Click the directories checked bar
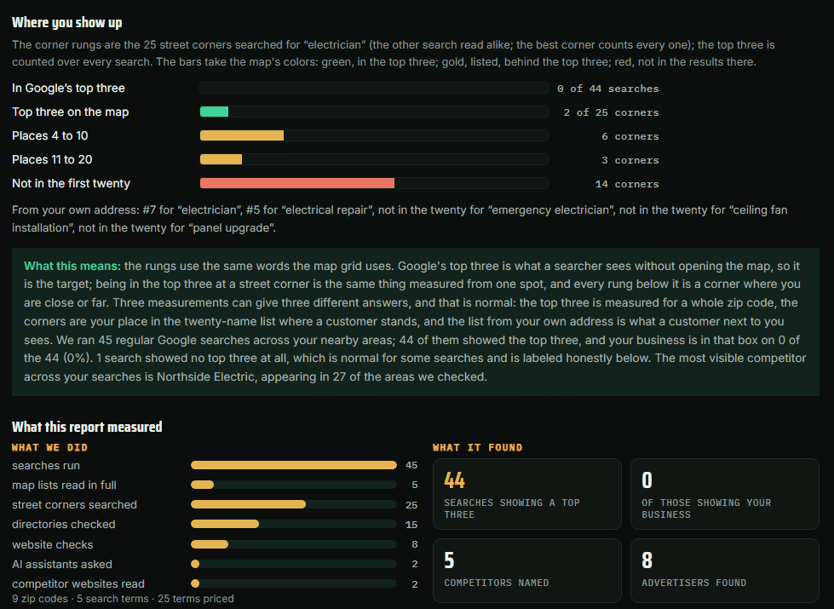This screenshot has width=834, height=609. coord(225,525)
